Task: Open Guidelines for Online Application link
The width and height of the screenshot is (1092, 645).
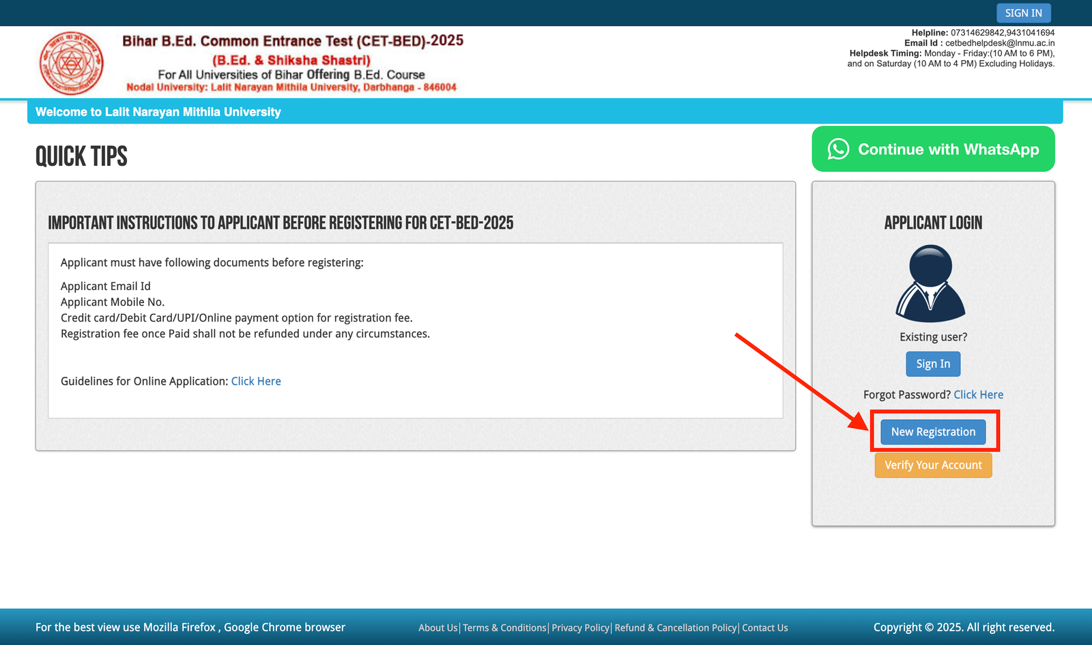Action: click(x=256, y=382)
